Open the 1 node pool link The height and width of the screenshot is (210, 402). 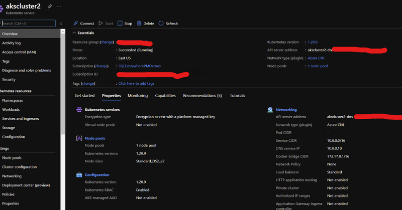318,66
